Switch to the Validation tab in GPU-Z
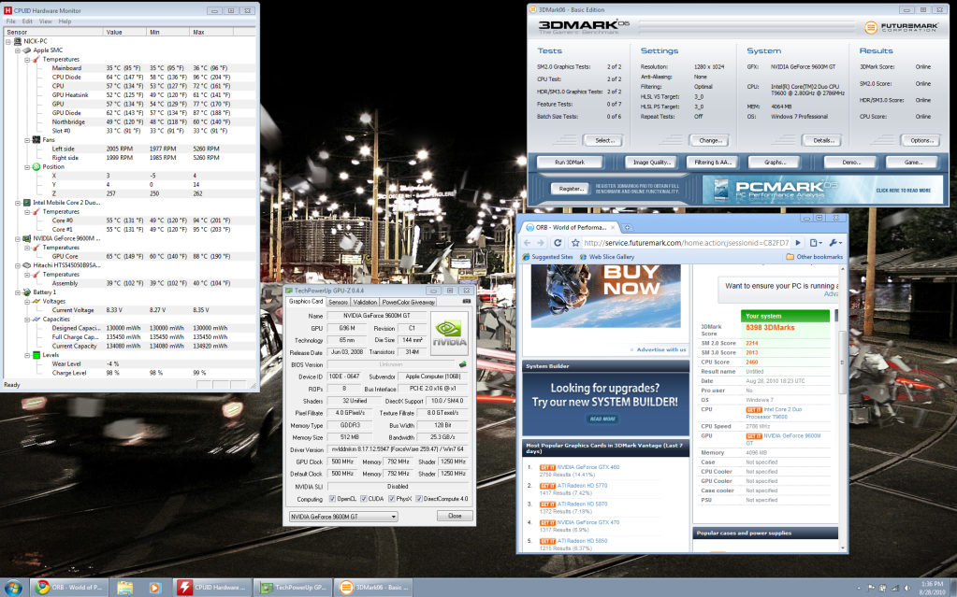957x597 pixels. coord(365,302)
